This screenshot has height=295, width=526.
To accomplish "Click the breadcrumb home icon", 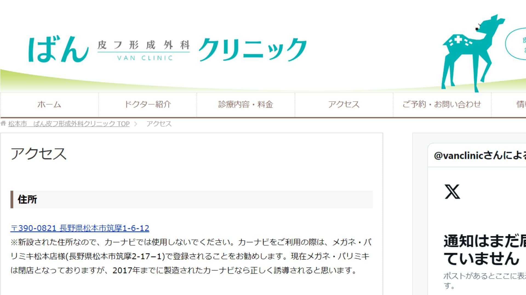I will 3,123.
